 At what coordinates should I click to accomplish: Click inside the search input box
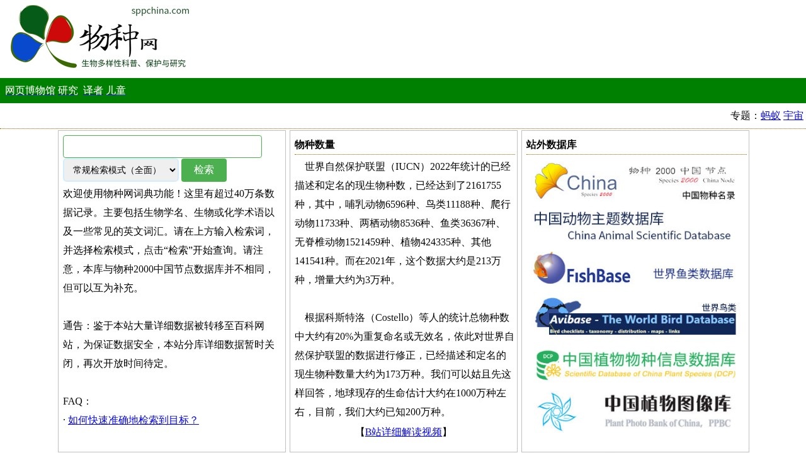(162, 146)
